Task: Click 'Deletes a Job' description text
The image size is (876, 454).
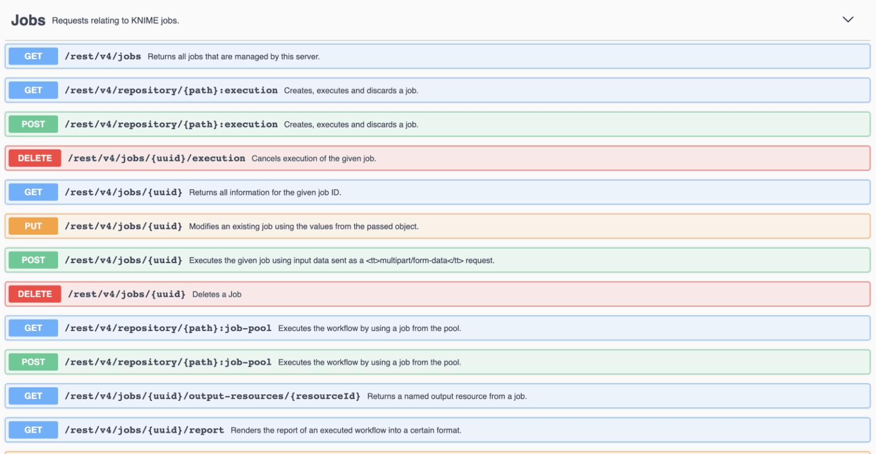Action: pyautogui.click(x=217, y=295)
